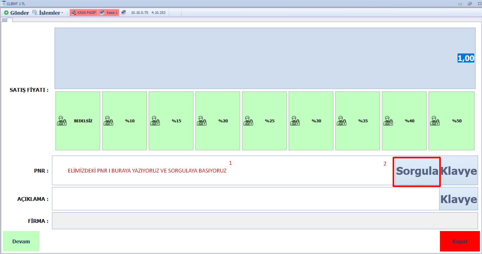
Task: Pick the %25 discount tile
Action: (264, 121)
